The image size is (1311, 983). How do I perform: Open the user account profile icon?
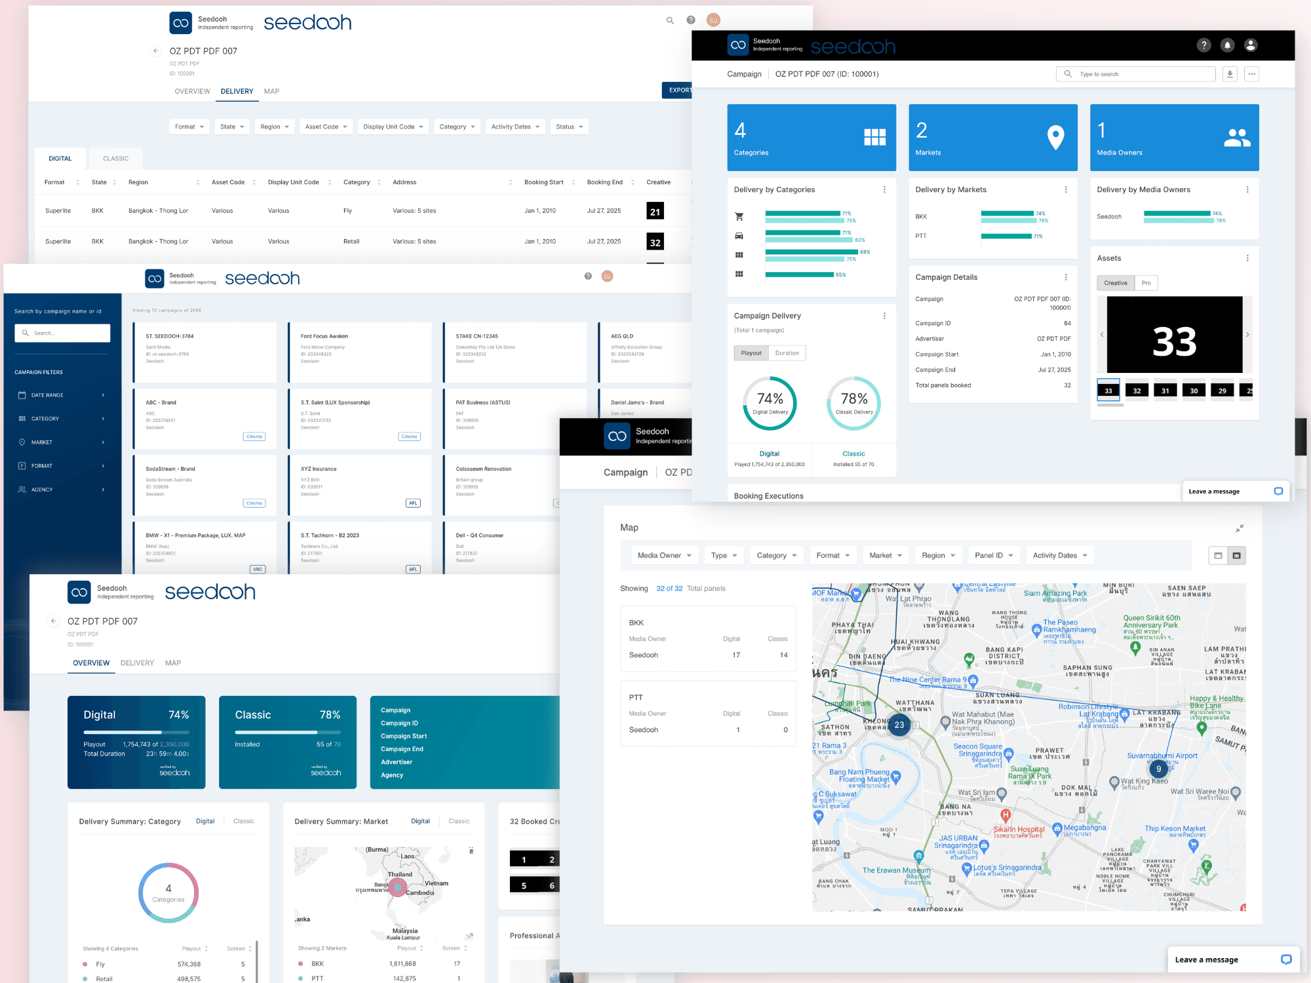(x=1251, y=45)
